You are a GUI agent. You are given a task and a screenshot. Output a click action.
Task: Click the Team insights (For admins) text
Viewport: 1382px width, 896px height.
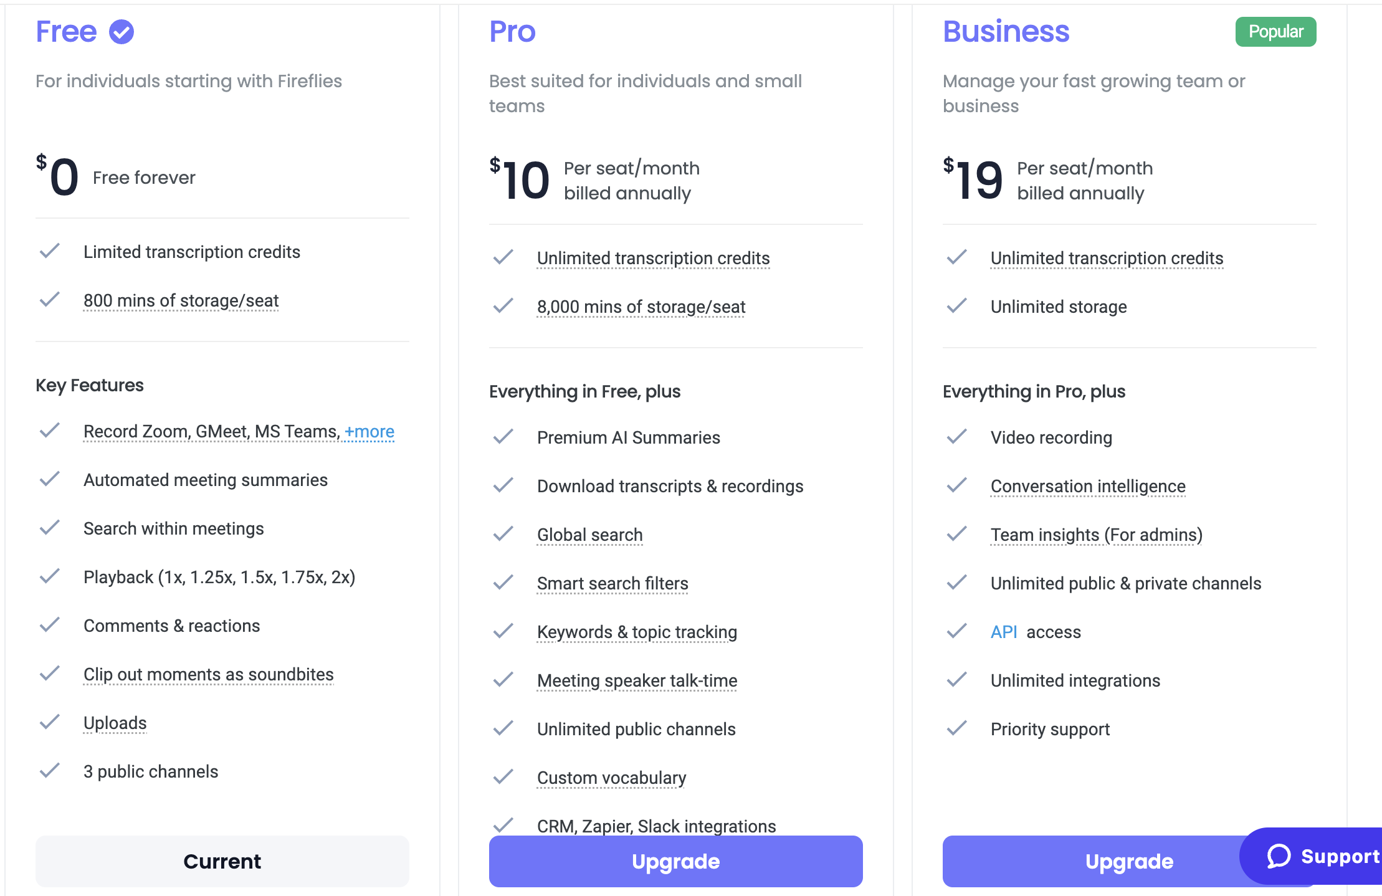tap(1096, 535)
